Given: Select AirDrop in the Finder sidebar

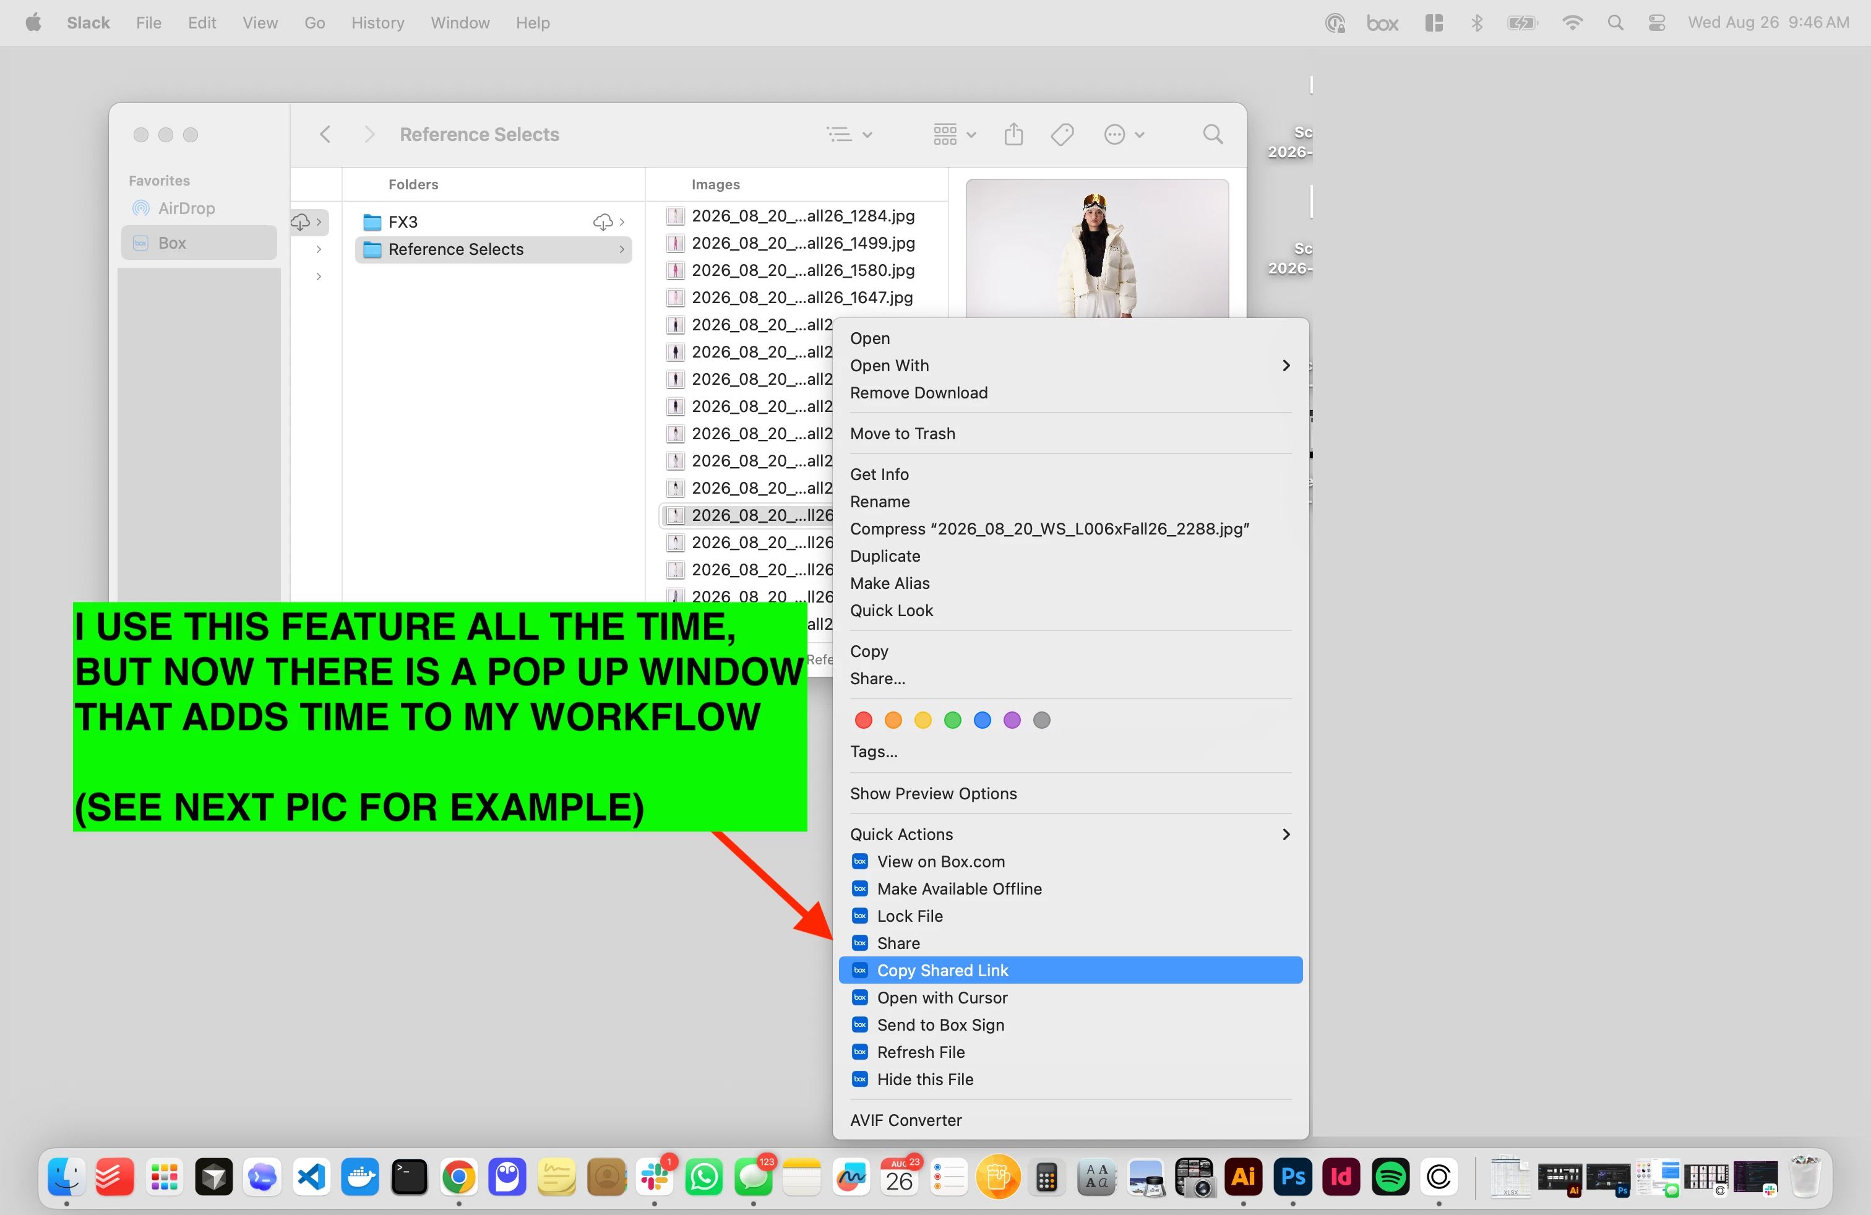Looking at the screenshot, I should pos(199,208).
